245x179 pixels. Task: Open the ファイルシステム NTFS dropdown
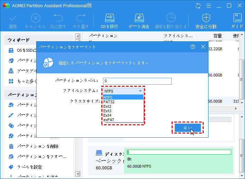point(123,91)
